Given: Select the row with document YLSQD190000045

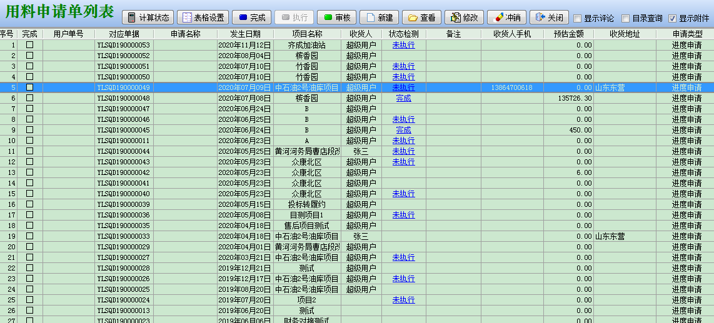Looking at the screenshot, I should click(x=124, y=130).
